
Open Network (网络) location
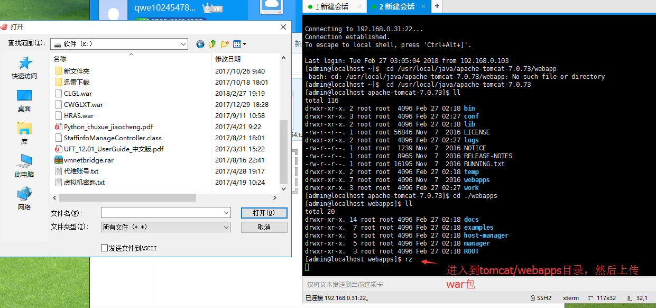point(24,198)
